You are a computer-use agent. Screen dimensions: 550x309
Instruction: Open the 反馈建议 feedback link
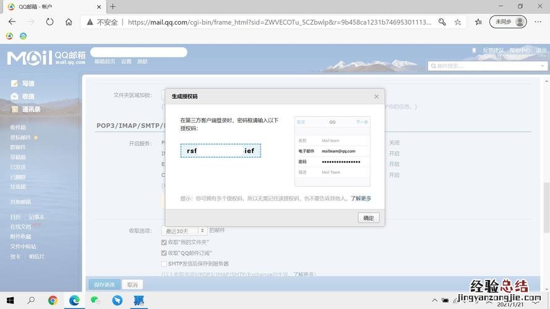(493, 51)
